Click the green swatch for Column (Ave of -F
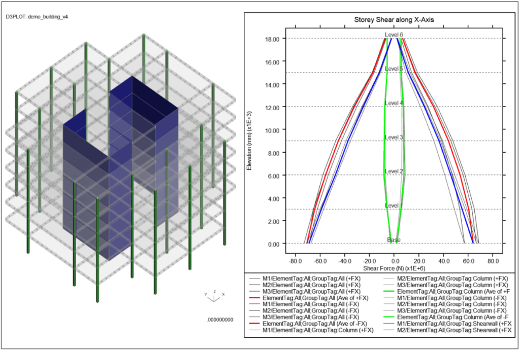This screenshot has height=351, width=520. point(389,318)
